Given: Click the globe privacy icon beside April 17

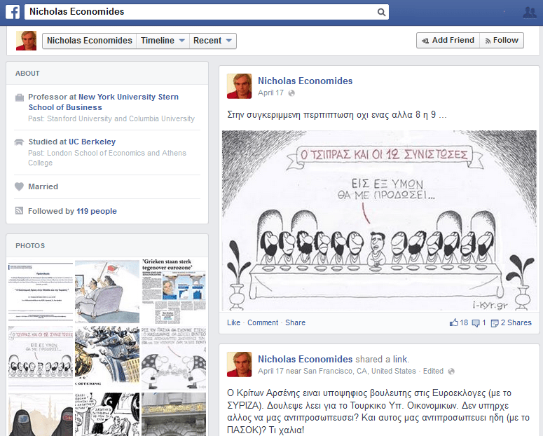Looking at the screenshot, I should (x=291, y=93).
